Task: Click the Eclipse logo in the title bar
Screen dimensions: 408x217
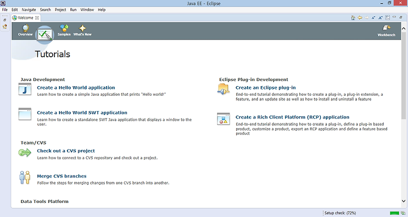Action: pos(3,3)
